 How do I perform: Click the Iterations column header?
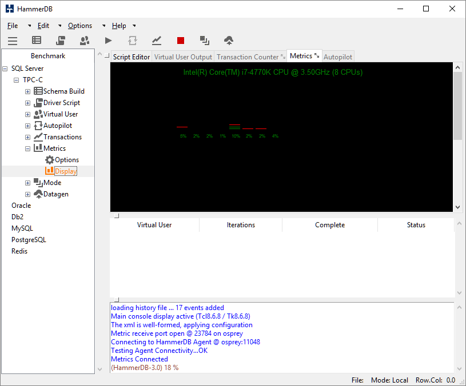(x=241, y=225)
